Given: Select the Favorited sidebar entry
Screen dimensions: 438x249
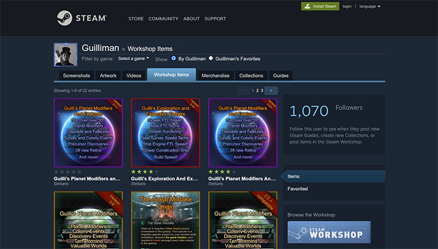Looking at the screenshot, I should [x=334, y=189].
